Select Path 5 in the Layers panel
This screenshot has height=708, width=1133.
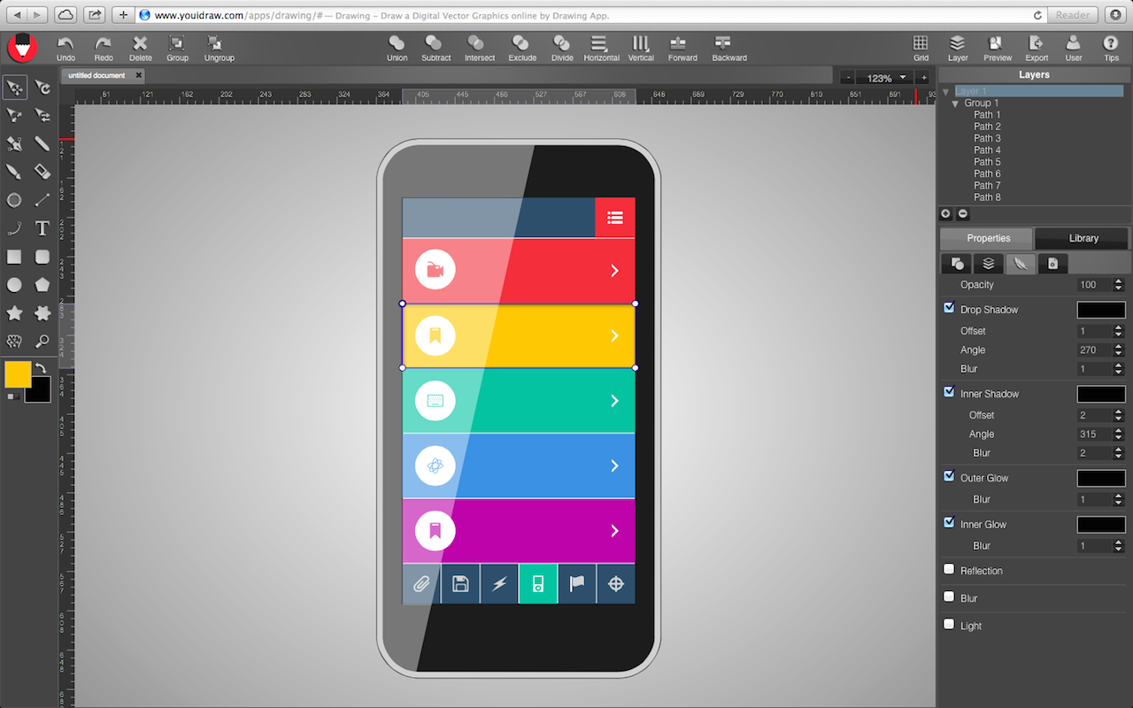coord(987,161)
